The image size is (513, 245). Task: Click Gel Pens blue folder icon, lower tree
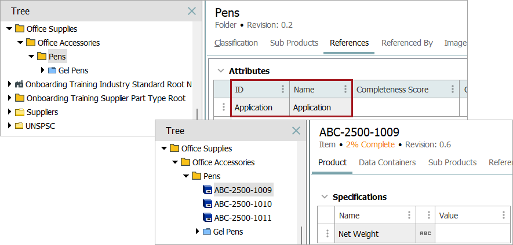tap(207, 232)
